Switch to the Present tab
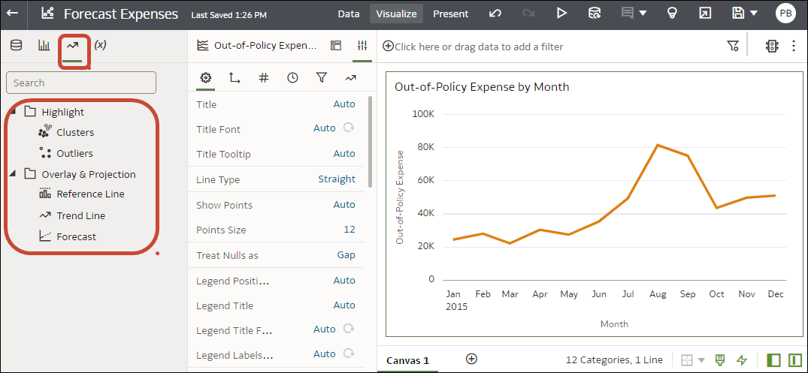This screenshot has height=373, width=808. point(451,14)
